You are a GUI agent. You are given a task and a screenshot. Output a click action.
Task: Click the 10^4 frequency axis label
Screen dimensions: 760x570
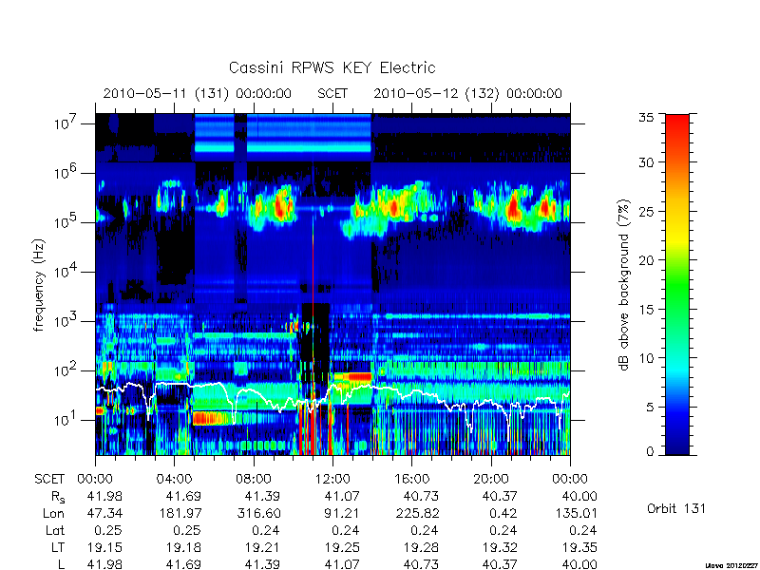(66, 271)
